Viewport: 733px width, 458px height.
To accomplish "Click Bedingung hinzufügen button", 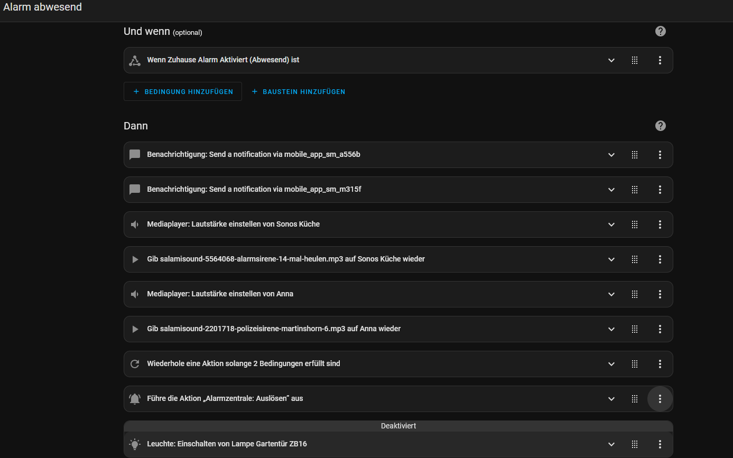I will (x=183, y=91).
